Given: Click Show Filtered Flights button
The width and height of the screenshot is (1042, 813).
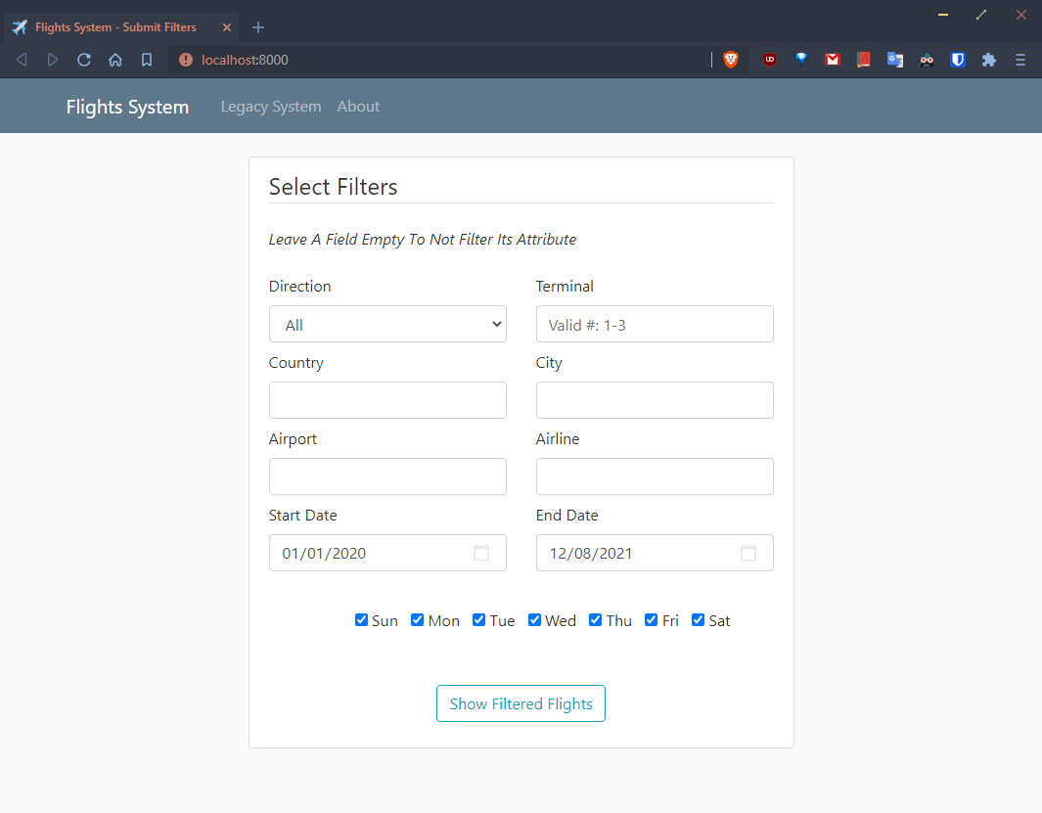Looking at the screenshot, I should (x=521, y=703).
